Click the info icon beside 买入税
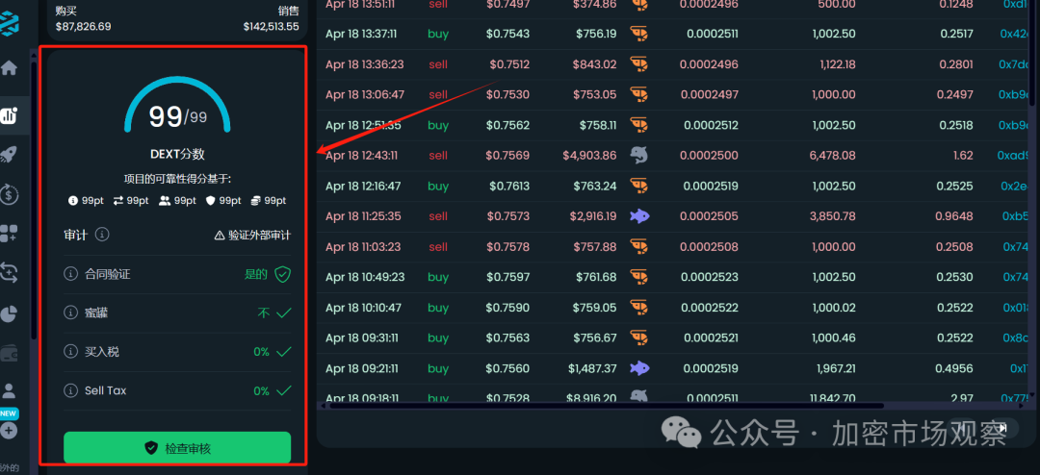The height and width of the screenshot is (475, 1040). (70, 352)
